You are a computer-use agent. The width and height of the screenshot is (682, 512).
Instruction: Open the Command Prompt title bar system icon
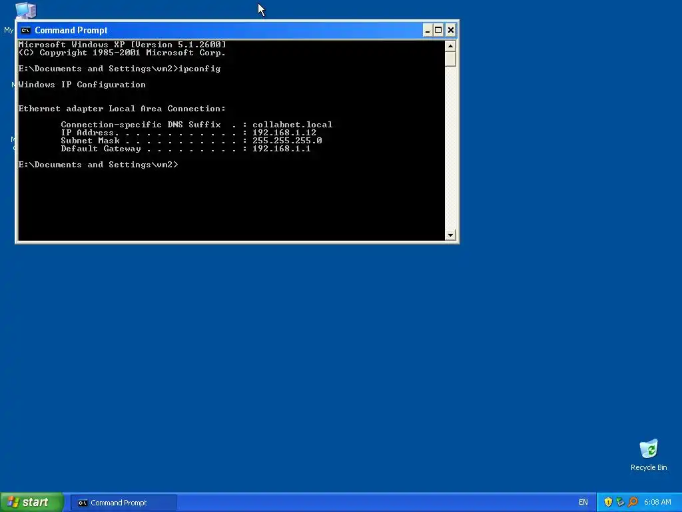pos(26,30)
